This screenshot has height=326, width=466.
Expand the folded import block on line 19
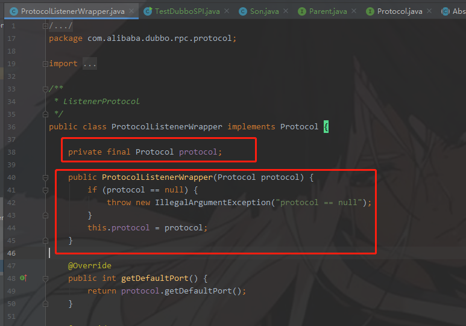click(x=45, y=64)
